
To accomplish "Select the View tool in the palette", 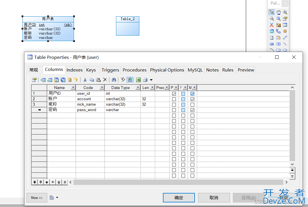I will pos(272,31).
